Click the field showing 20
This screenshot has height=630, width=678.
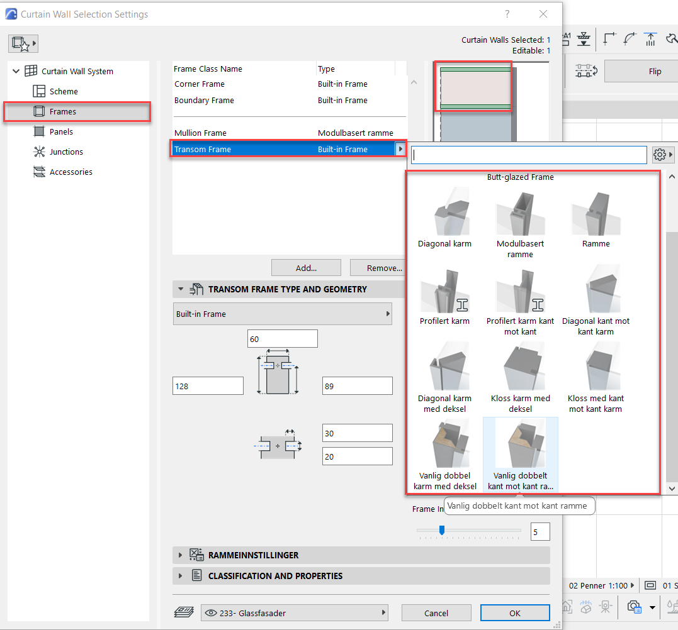point(357,456)
